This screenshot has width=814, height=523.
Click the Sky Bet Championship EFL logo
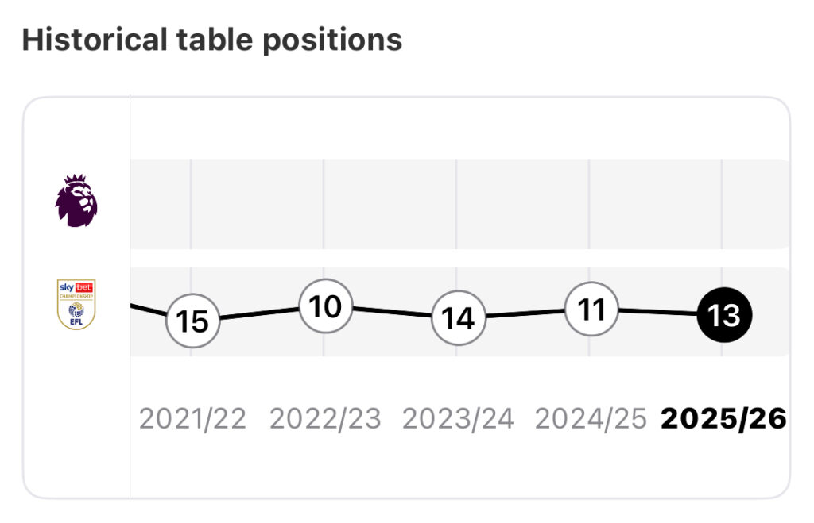[76, 305]
